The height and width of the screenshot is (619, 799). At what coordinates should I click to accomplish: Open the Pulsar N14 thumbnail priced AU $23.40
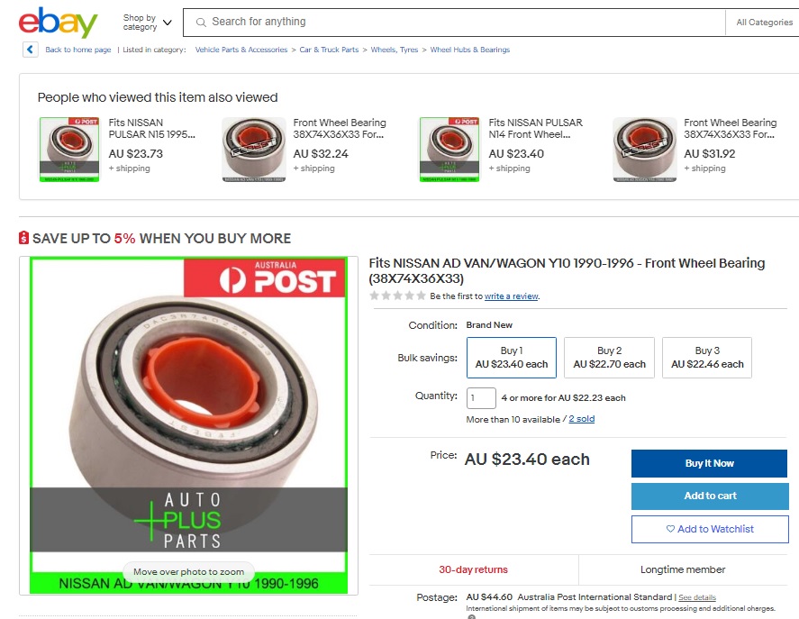[x=449, y=150]
